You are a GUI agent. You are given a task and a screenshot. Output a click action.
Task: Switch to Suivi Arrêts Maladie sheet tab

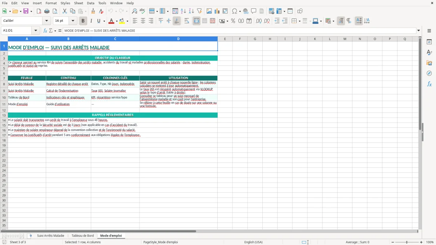coord(51,236)
